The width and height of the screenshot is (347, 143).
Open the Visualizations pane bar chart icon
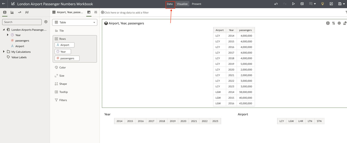pyautogui.click(x=12, y=12)
